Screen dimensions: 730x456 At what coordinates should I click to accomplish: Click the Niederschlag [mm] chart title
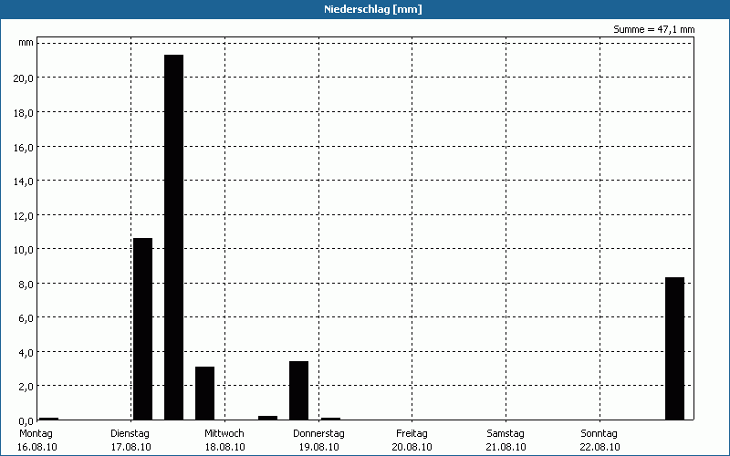pos(373,9)
